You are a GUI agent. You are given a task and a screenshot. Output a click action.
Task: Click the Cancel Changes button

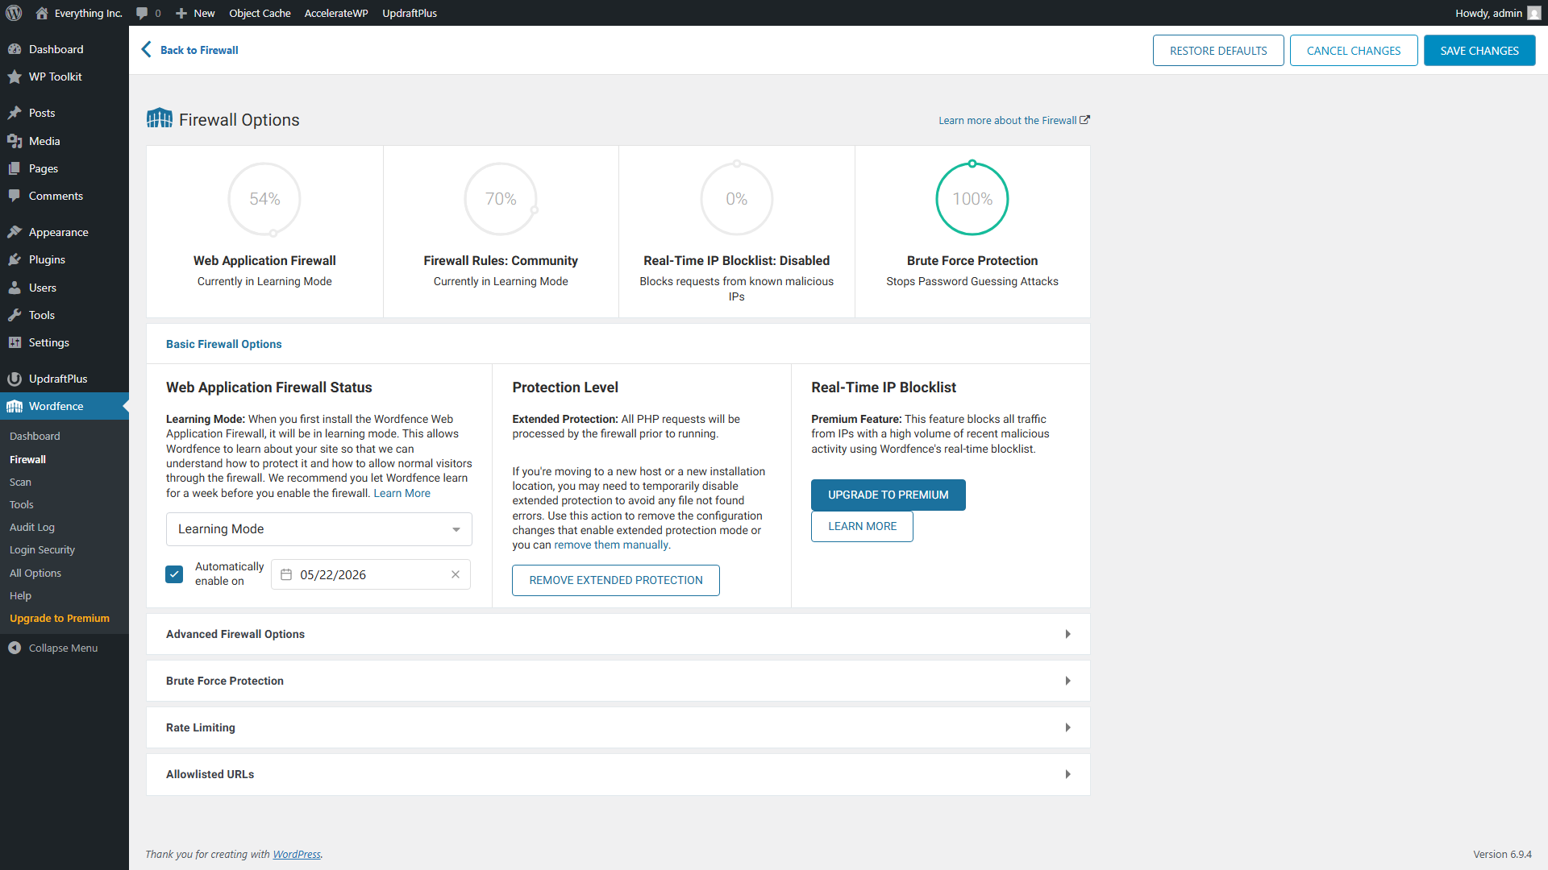pyautogui.click(x=1354, y=50)
